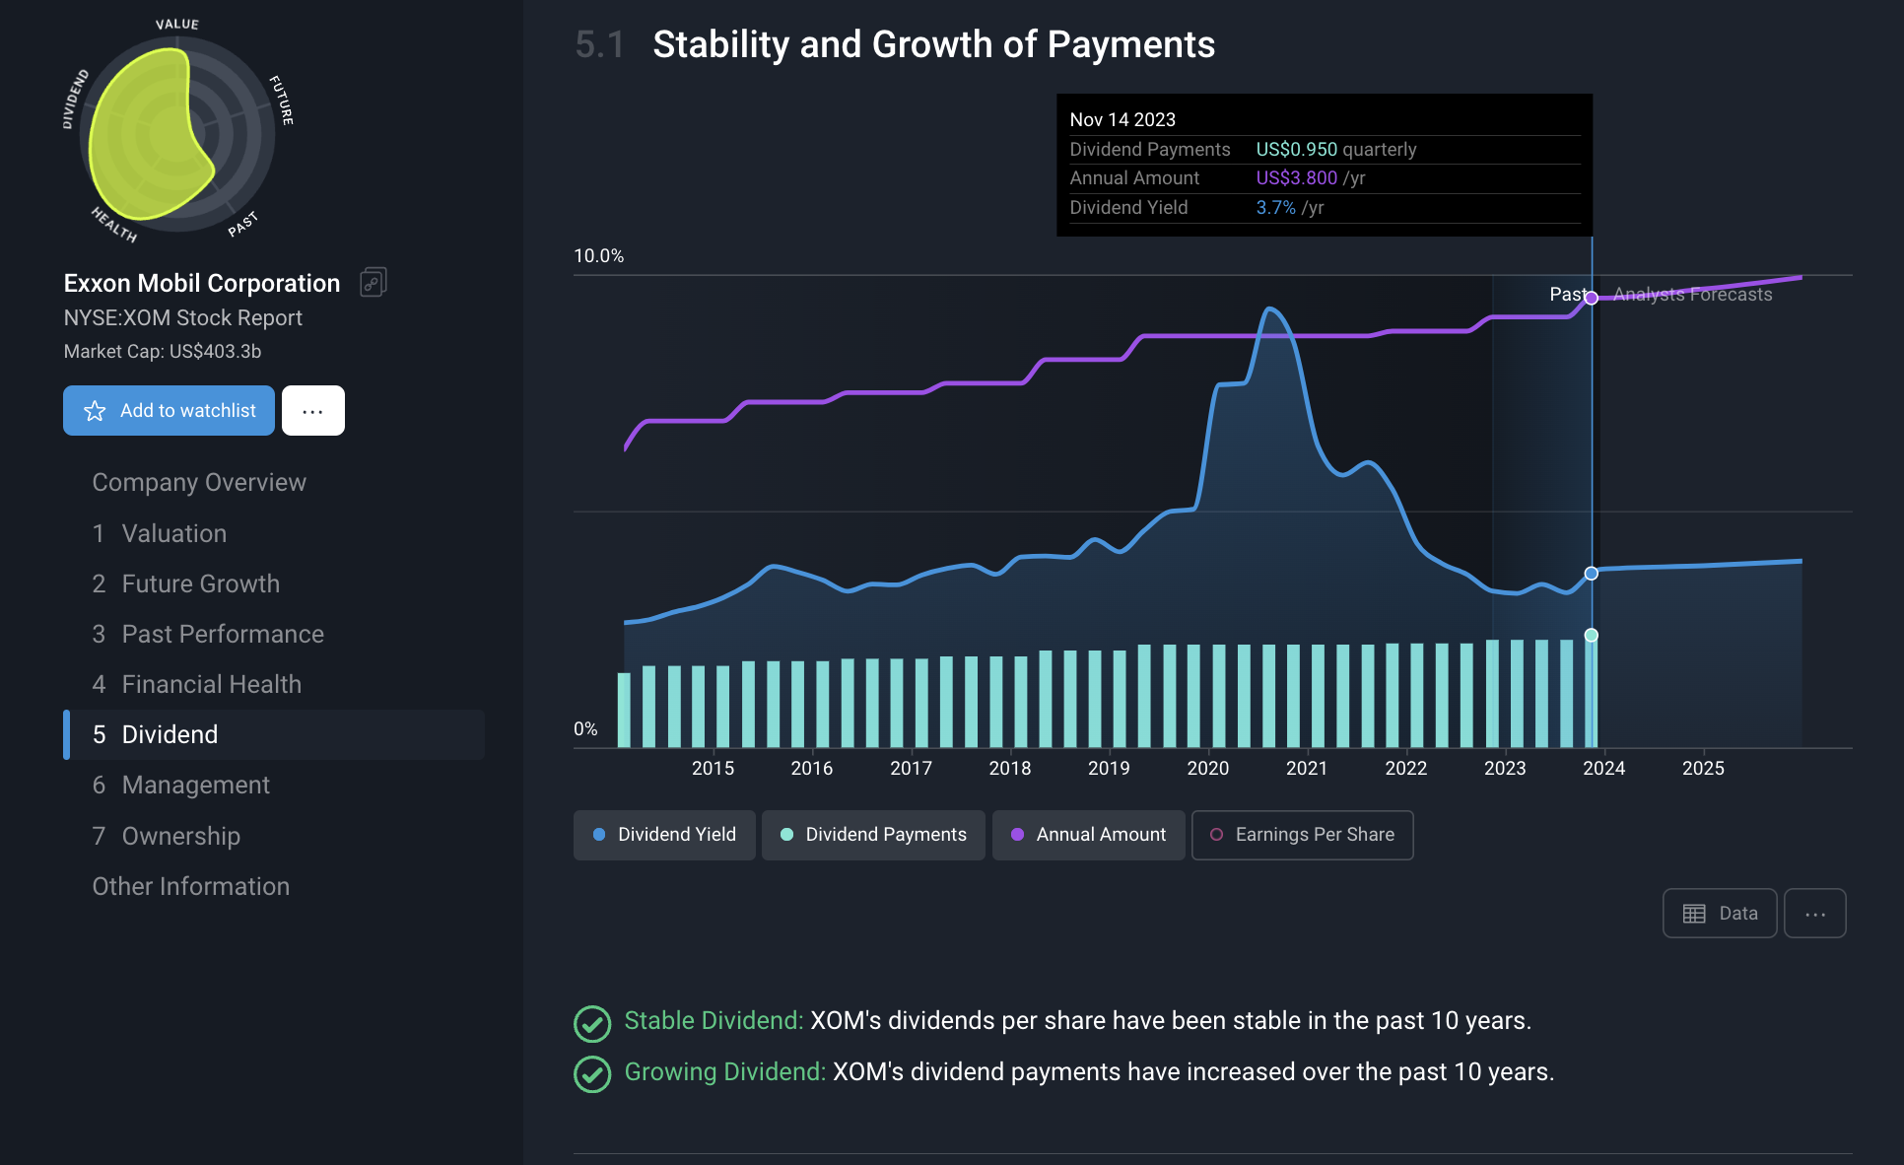1904x1165 pixels.
Task: Click the Earnings Per Share legend circle
Action: tap(1217, 835)
